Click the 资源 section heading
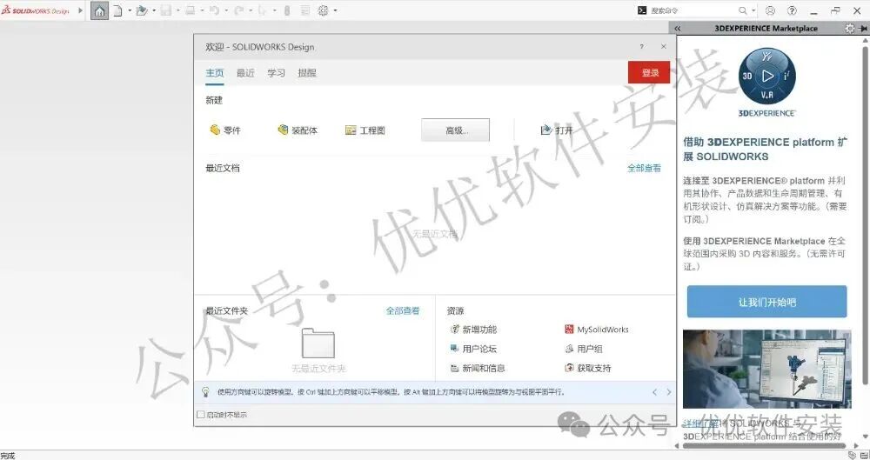Image resolution: width=870 pixels, height=460 pixels. coord(456,310)
